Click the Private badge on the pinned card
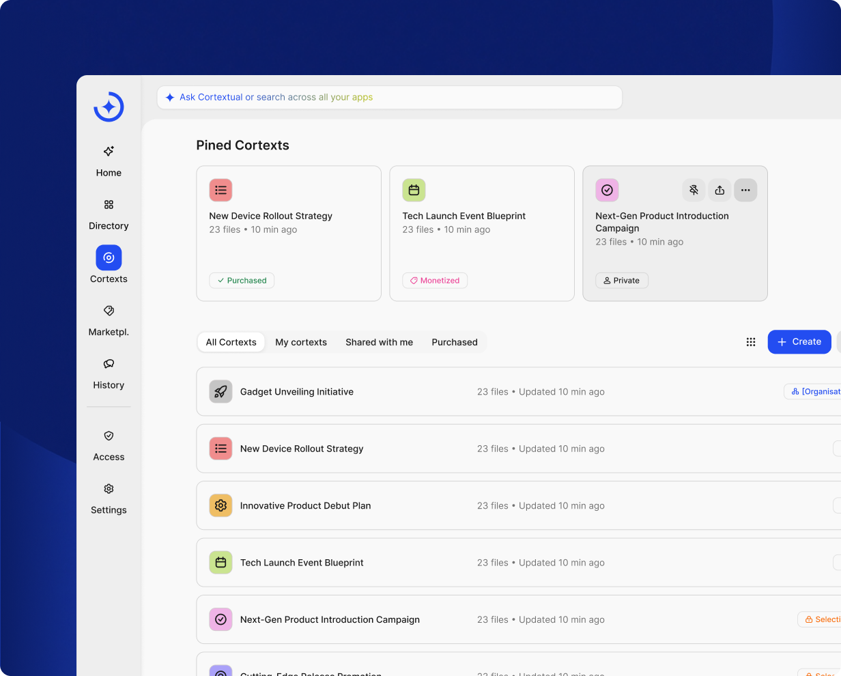 pyautogui.click(x=621, y=281)
